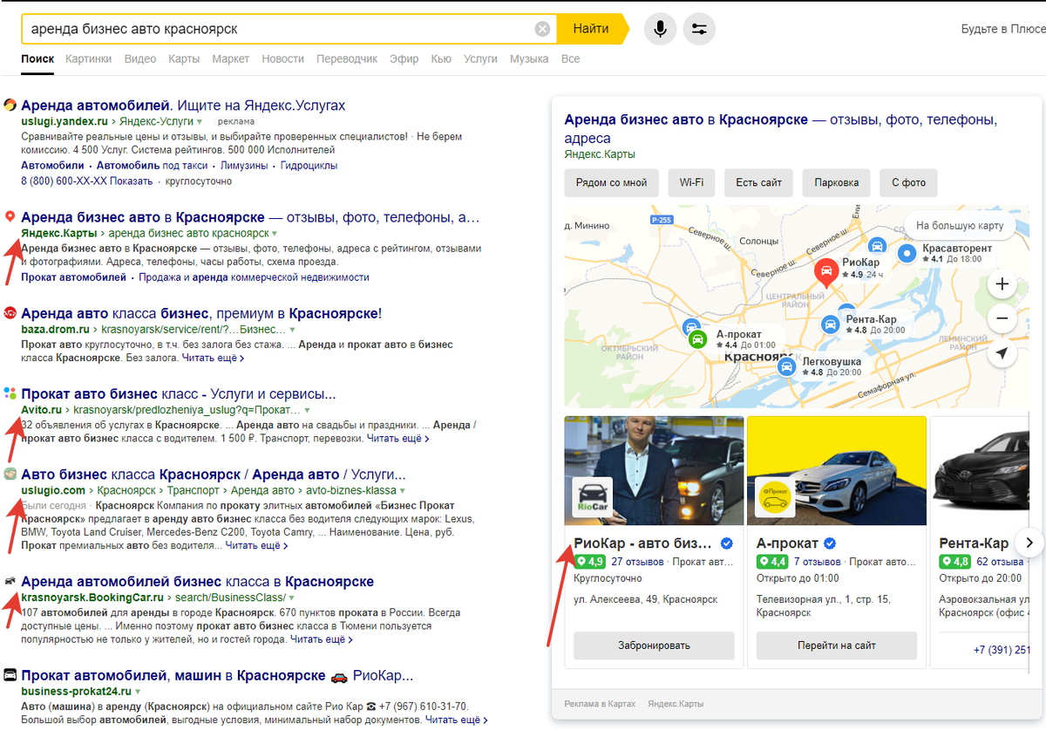Zoom out on the map
Image resolution: width=1046 pixels, height=731 pixels.
click(x=1002, y=319)
